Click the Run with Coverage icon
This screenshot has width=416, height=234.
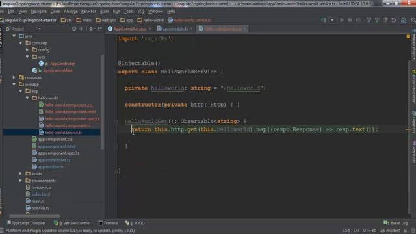click(358, 20)
